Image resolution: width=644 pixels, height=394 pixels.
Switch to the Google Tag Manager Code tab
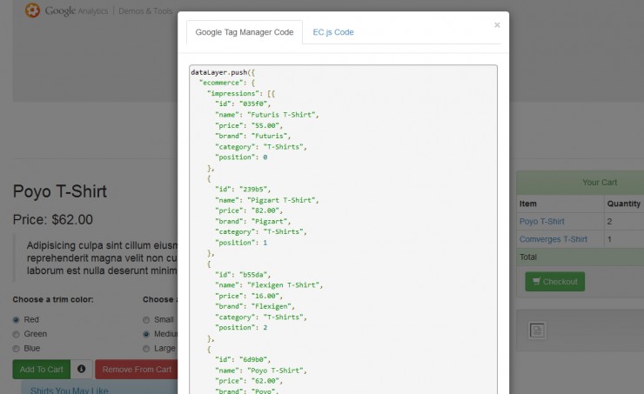point(245,32)
